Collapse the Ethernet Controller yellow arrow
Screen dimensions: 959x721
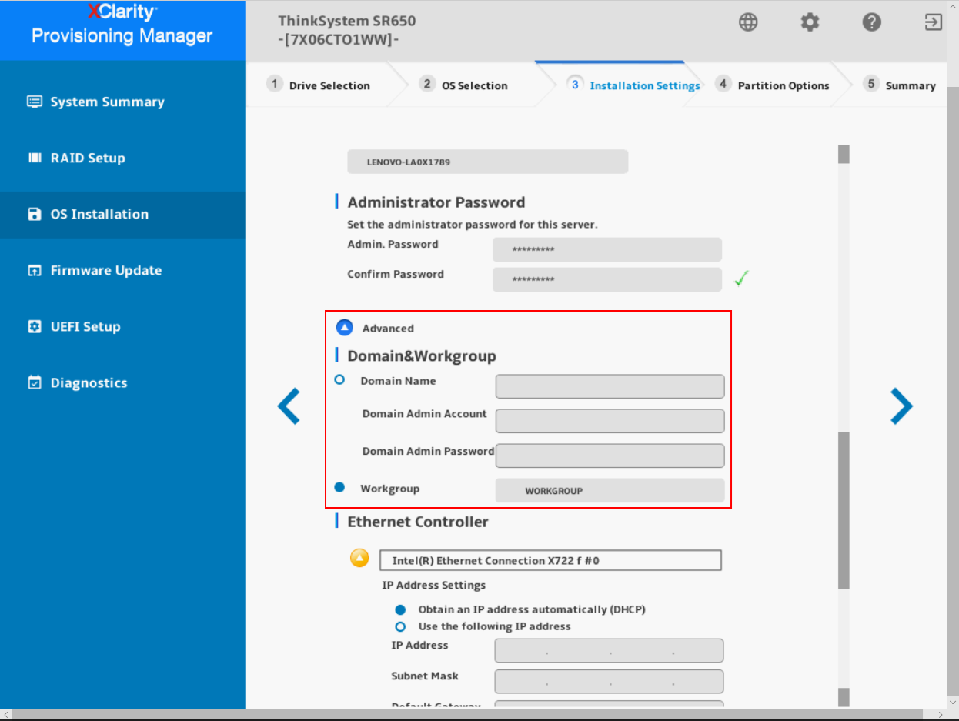click(359, 559)
